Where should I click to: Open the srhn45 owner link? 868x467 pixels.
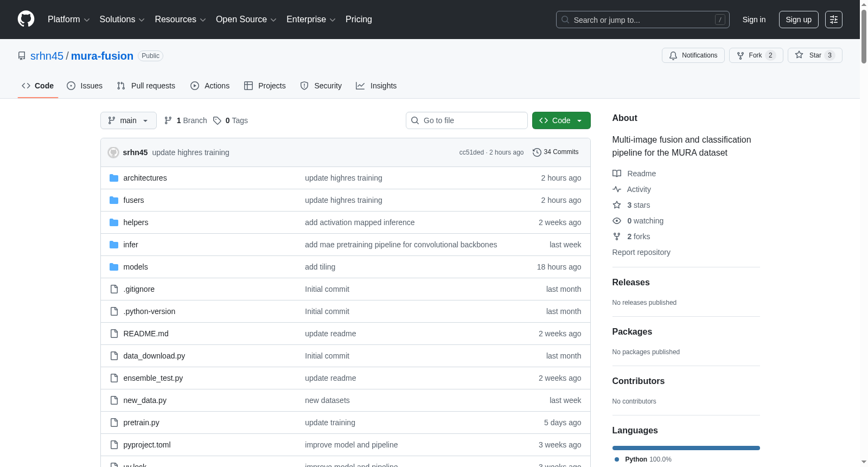click(x=47, y=56)
